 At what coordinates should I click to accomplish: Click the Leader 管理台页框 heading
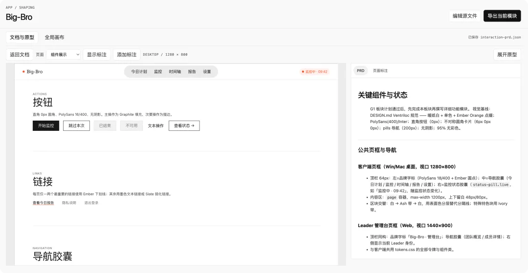coord(405,225)
